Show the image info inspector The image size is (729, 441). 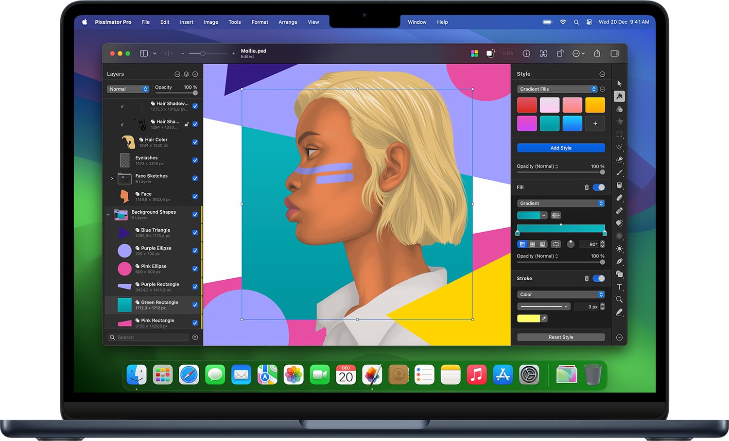[526, 53]
